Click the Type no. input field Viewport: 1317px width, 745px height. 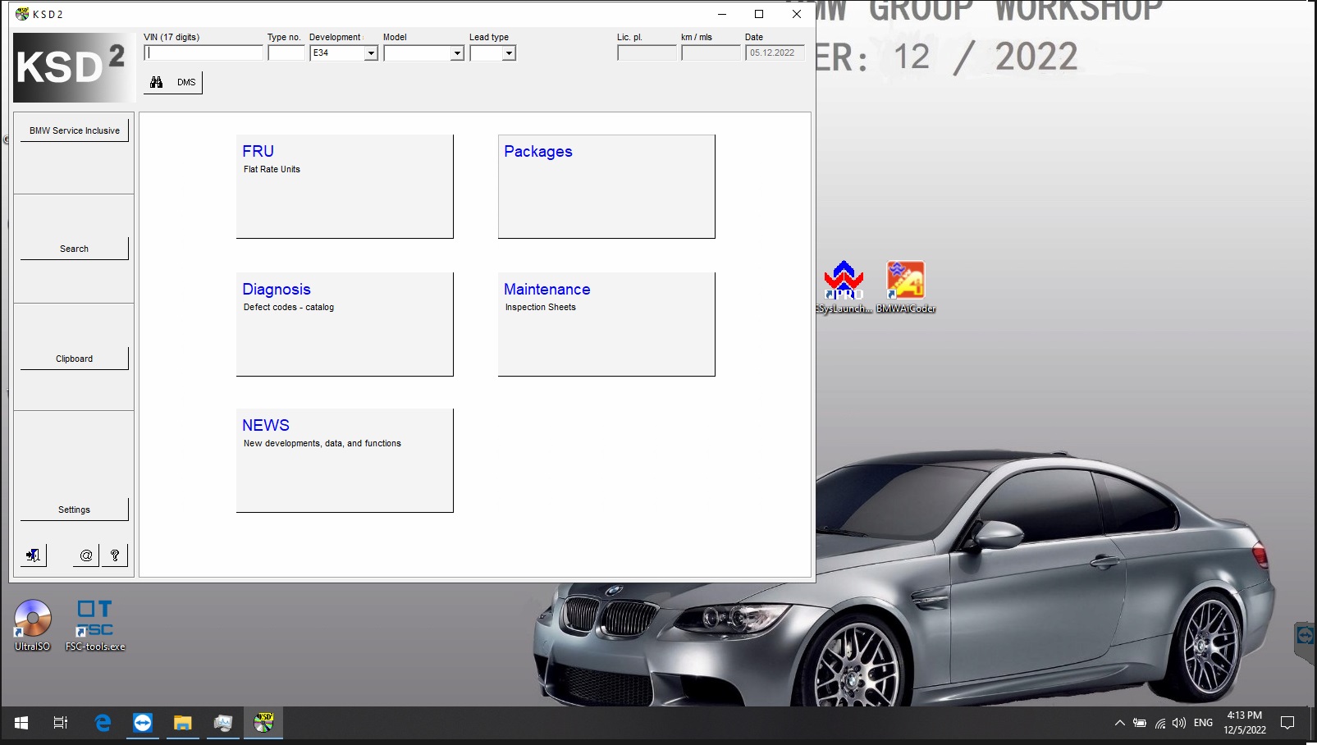click(x=286, y=53)
